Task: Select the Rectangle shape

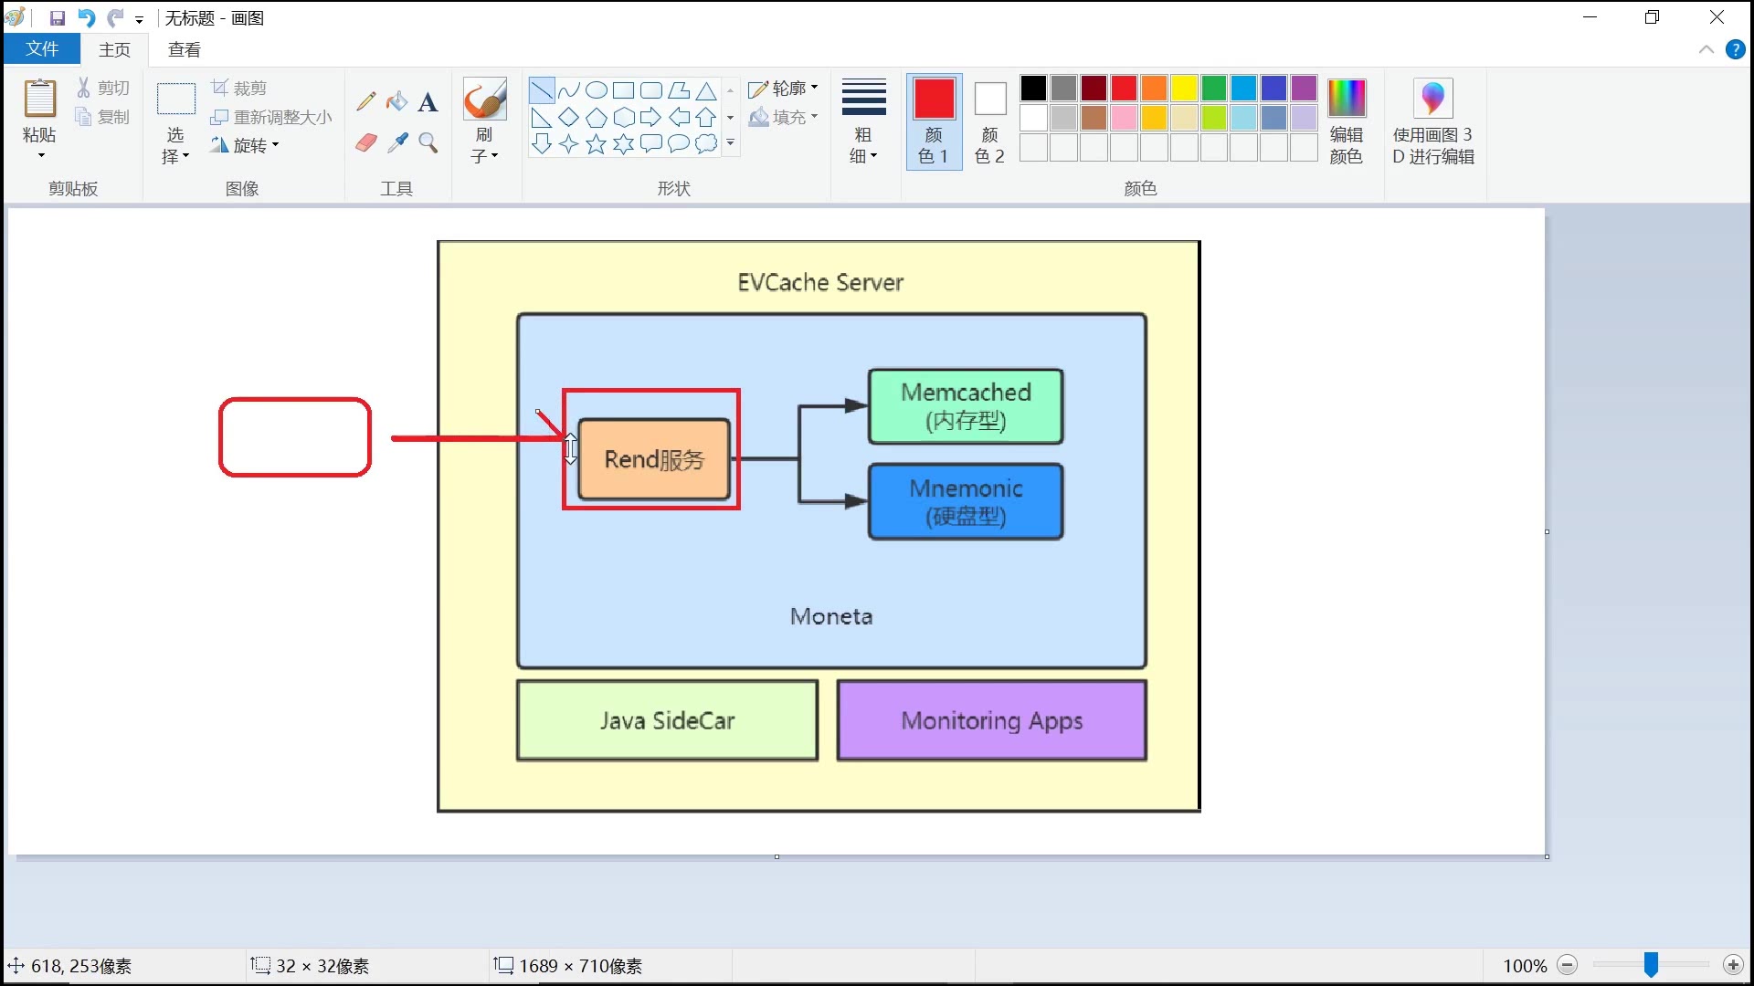Action: pyautogui.click(x=624, y=90)
